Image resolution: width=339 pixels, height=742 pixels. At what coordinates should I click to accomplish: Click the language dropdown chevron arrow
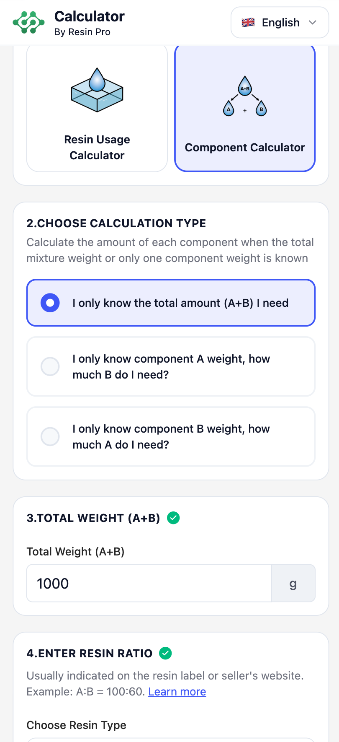312,23
